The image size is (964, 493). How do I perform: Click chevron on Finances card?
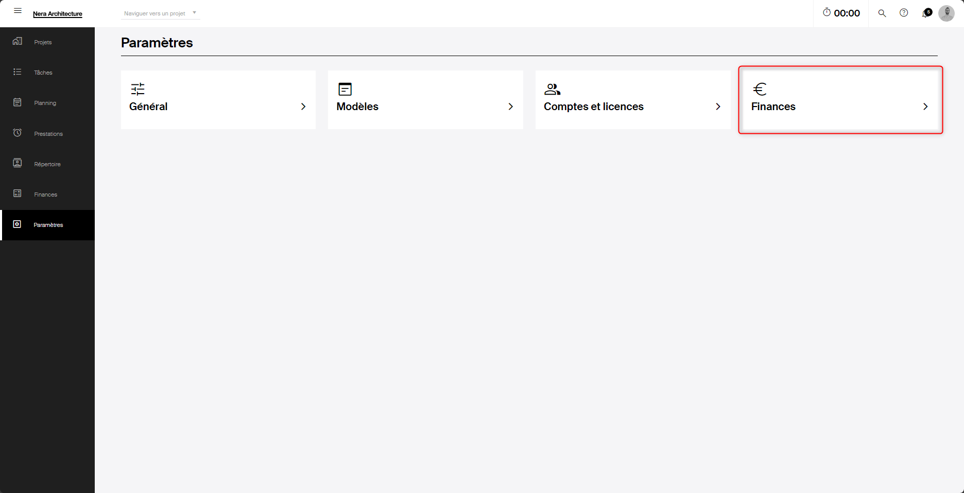point(925,107)
